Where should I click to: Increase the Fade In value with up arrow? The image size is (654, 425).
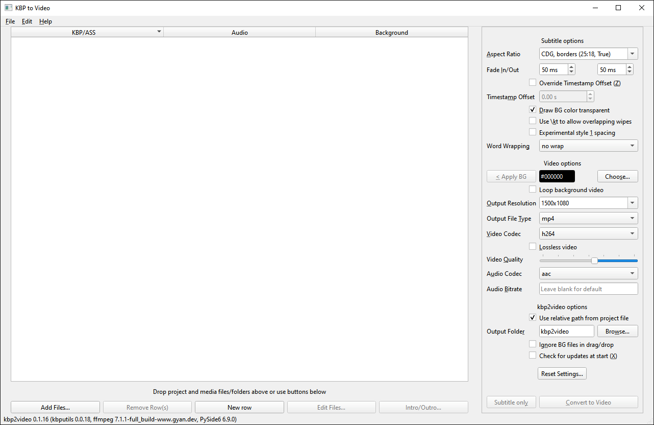coord(571,67)
